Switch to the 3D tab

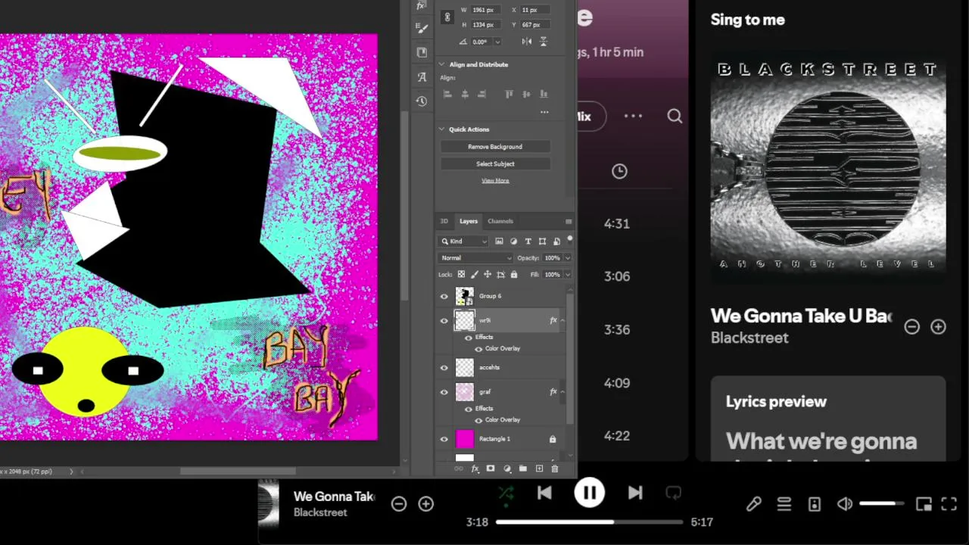pos(444,221)
